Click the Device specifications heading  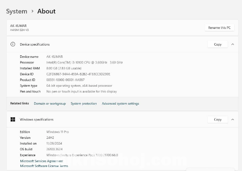35,44
